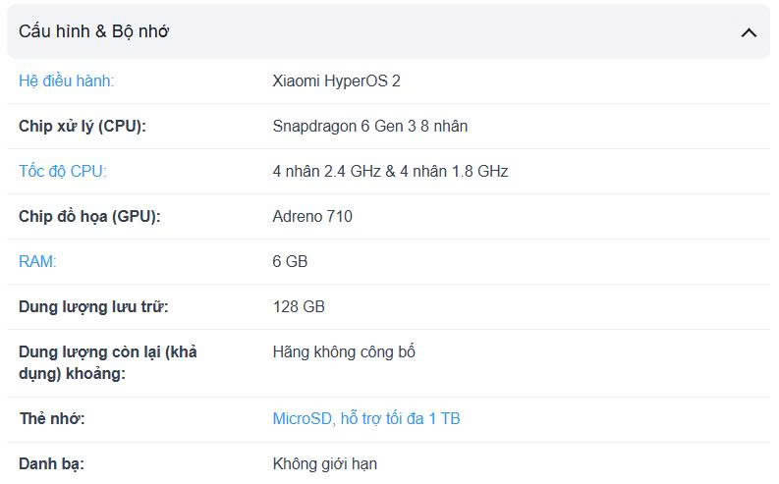Viewport: 779px width, 484px height.
Task: Click the Hãng không công bố text
Action: 343,351
